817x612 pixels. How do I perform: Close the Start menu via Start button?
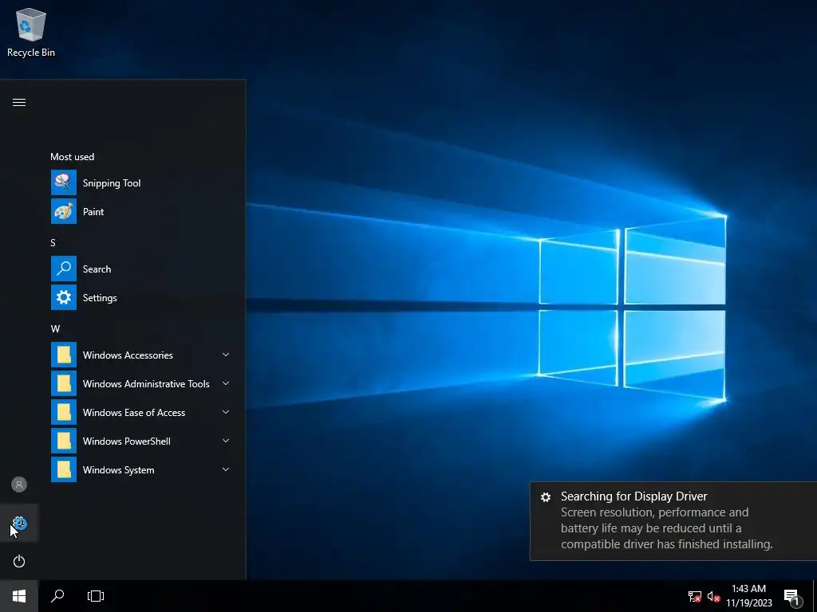[x=19, y=596]
